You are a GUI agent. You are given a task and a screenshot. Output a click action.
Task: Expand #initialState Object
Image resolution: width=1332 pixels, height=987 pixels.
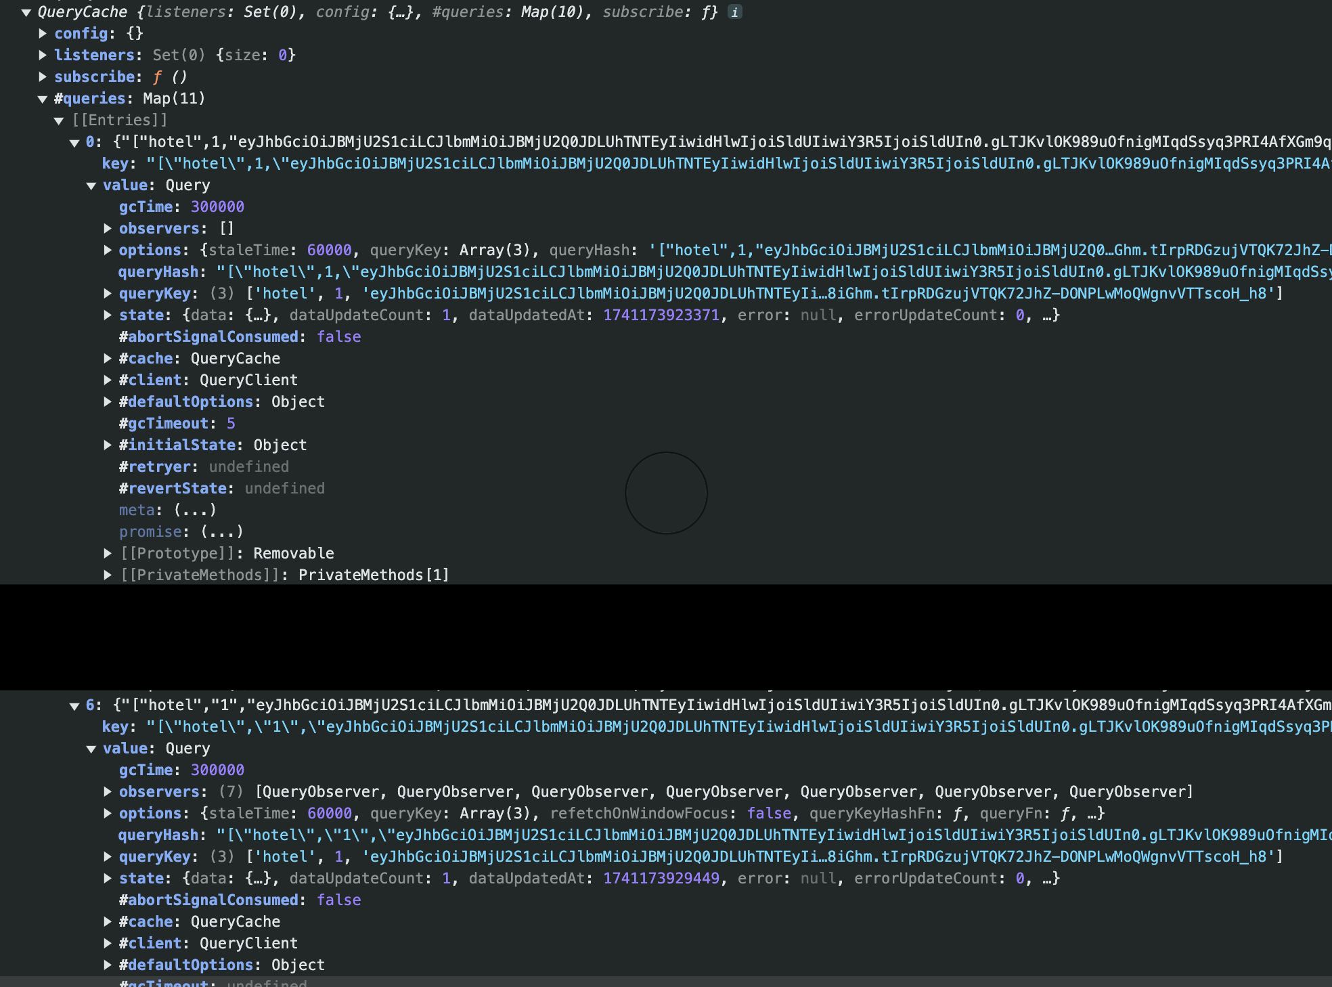(x=108, y=445)
